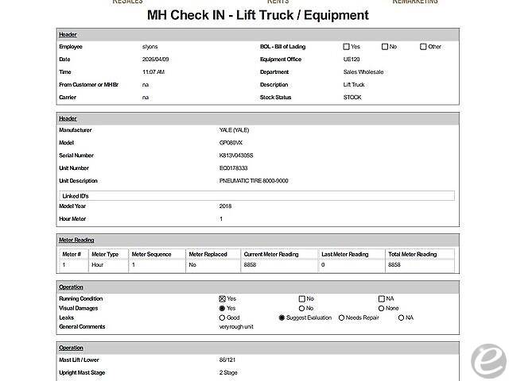Toggle Running Condition Yes checkbox
The image size is (509, 381).
pos(223,298)
